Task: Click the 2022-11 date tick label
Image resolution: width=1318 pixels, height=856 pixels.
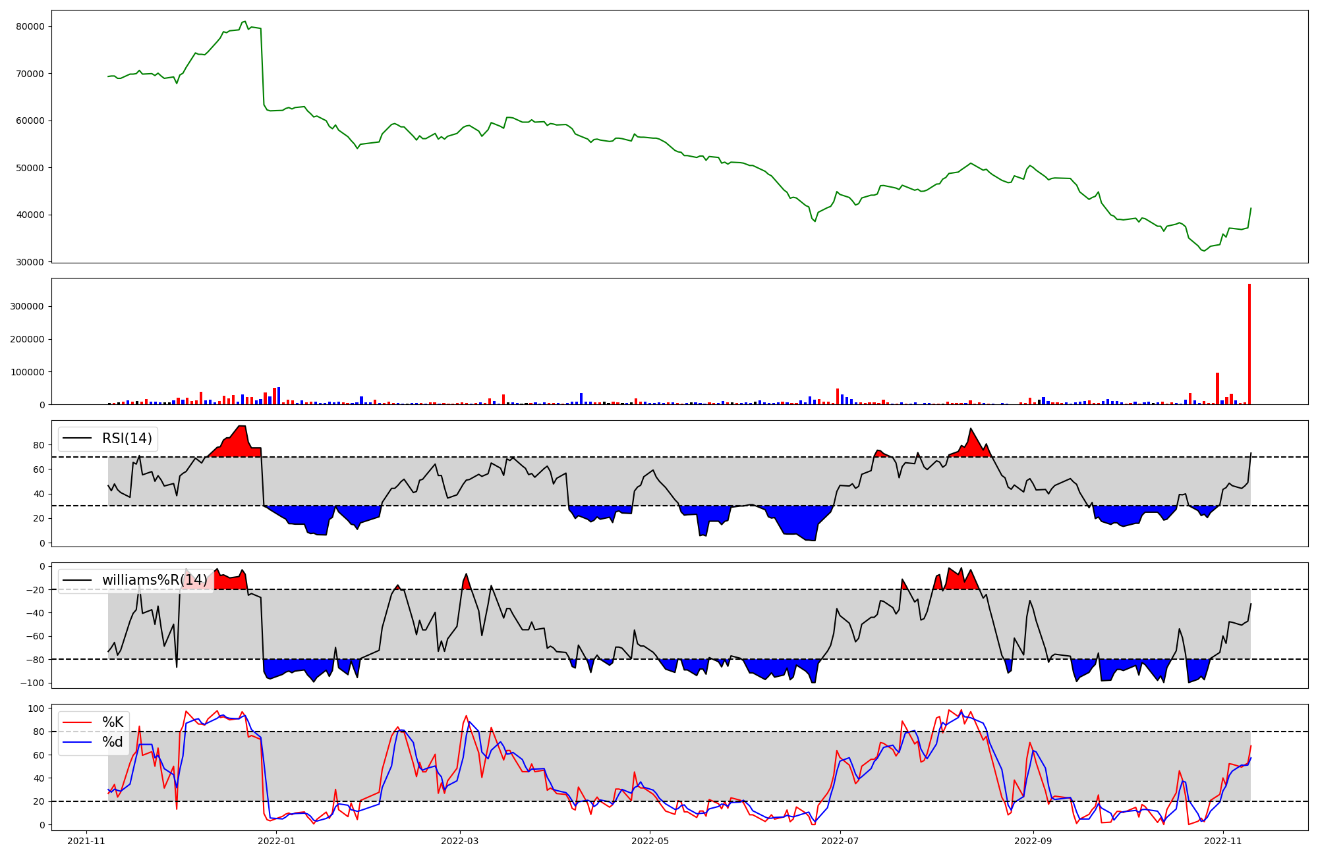Action: [1223, 841]
